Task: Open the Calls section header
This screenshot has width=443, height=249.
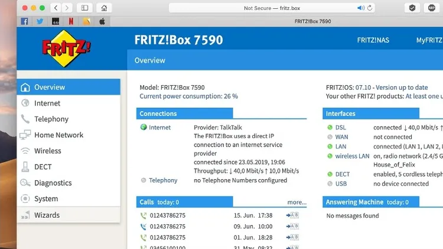Action: click(x=184, y=202)
